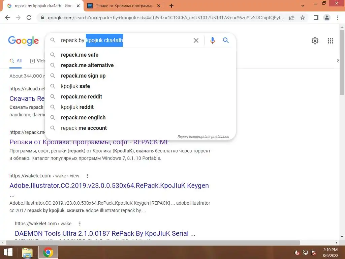This screenshot has height=259, width=345.
Task: Click inside the search input field
Action: click(x=125, y=40)
